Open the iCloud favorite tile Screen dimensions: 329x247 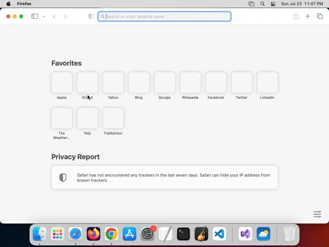point(87,83)
